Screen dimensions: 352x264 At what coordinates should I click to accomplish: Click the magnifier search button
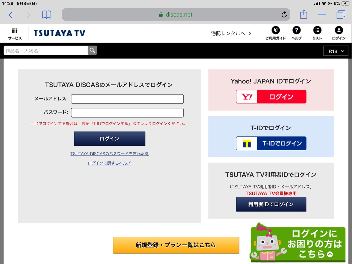coord(92,50)
